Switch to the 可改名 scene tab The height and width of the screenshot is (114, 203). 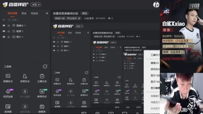point(34,13)
